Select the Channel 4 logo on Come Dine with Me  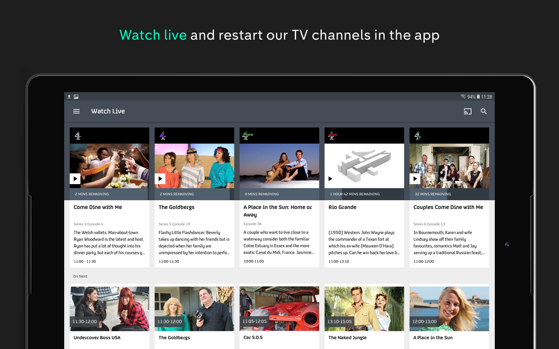pos(78,135)
